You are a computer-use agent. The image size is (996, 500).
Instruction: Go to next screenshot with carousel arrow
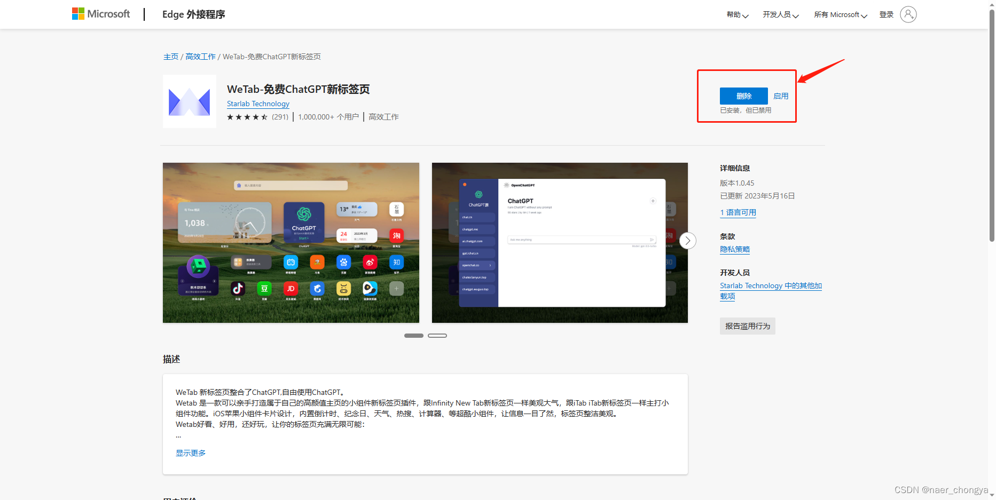point(688,241)
